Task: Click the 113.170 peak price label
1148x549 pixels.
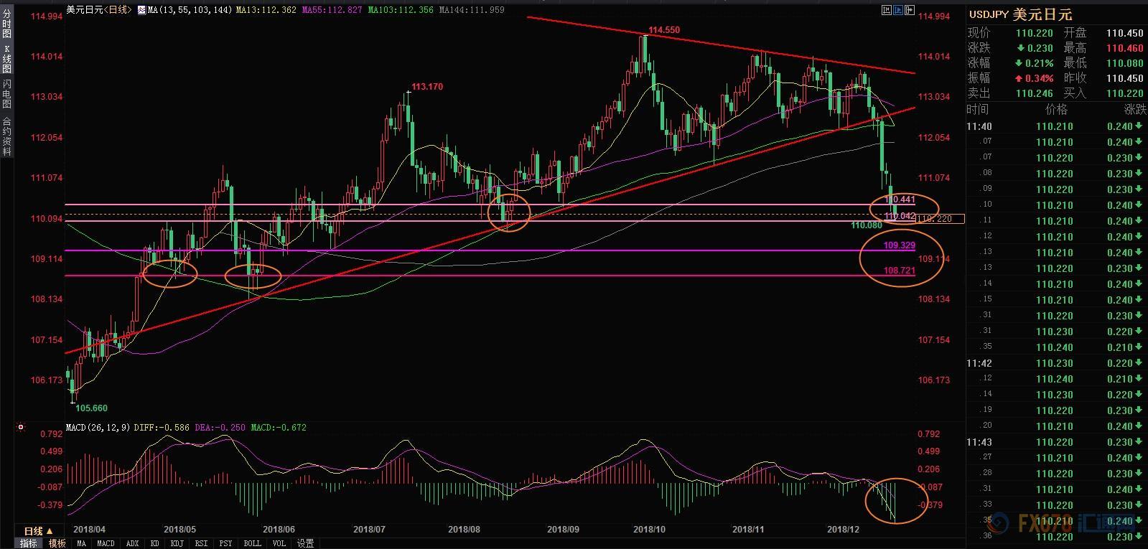Action: click(427, 86)
